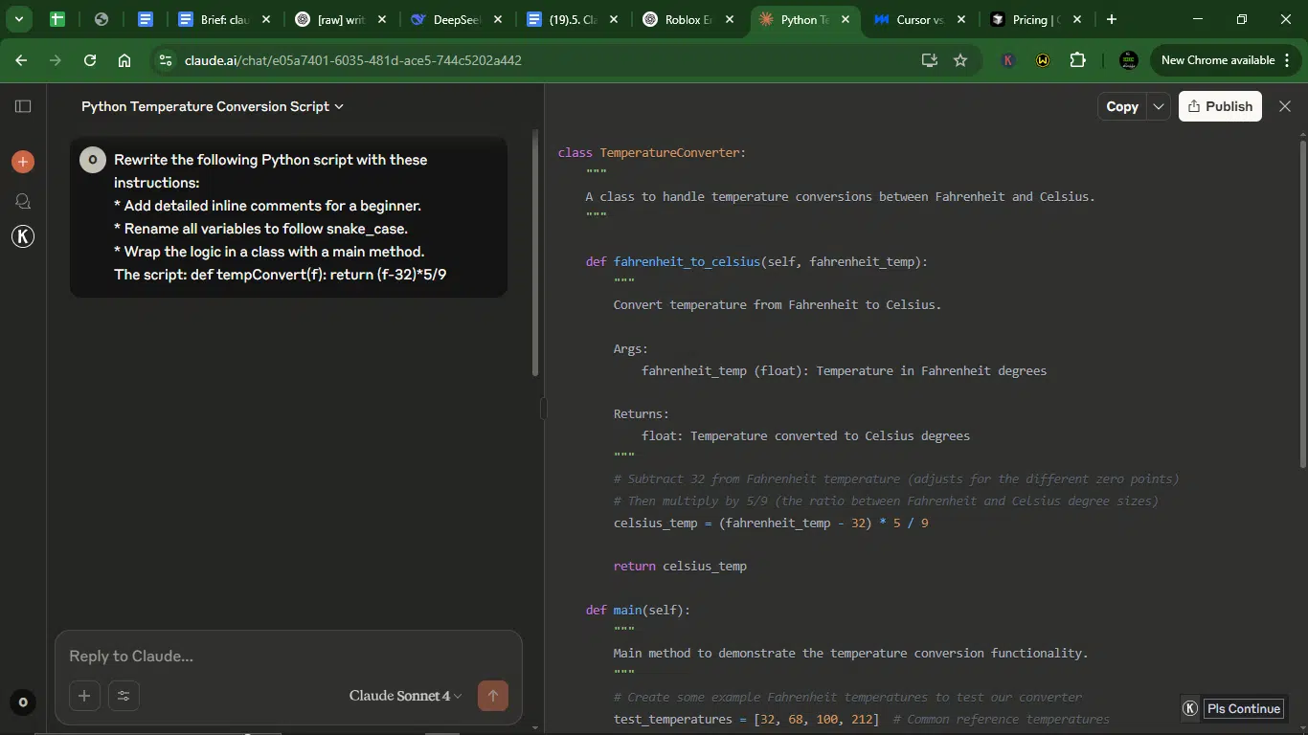Start a new chat with orange plus
Viewport: 1308px width, 735px height.
[23, 162]
